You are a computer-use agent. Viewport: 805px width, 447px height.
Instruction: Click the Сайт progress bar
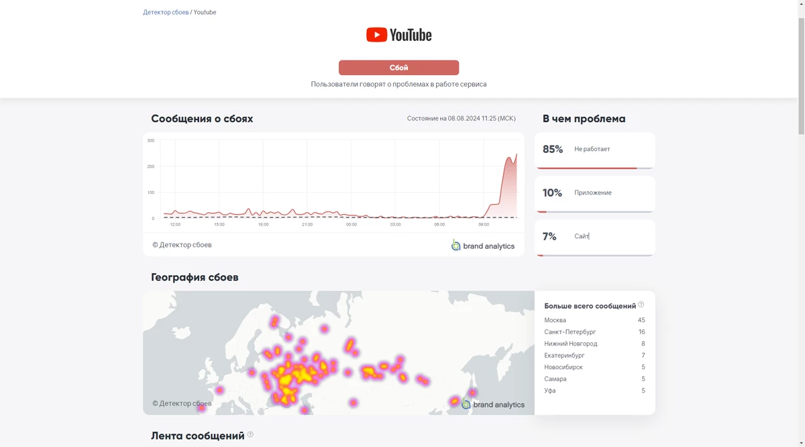tap(594, 255)
